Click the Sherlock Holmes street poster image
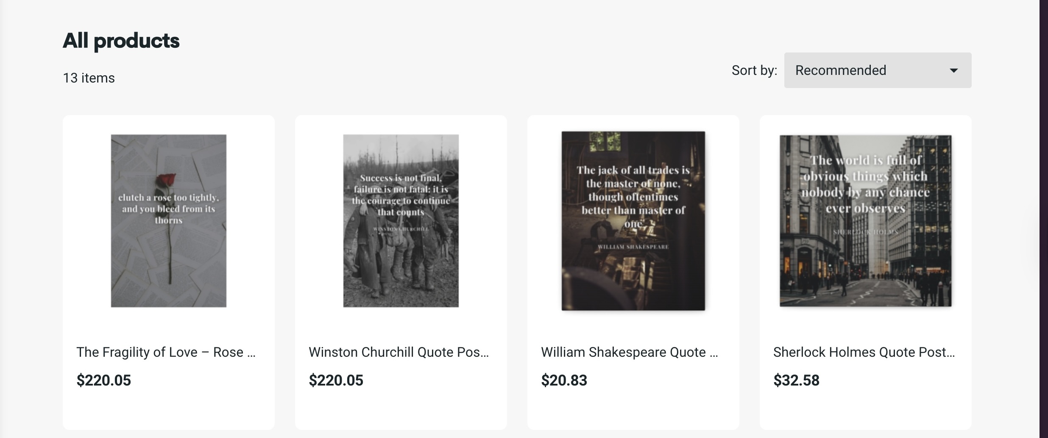1048x438 pixels. pyautogui.click(x=865, y=219)
